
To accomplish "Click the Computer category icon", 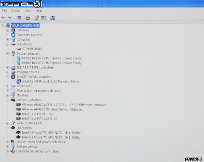I will (x=13, y=39).
